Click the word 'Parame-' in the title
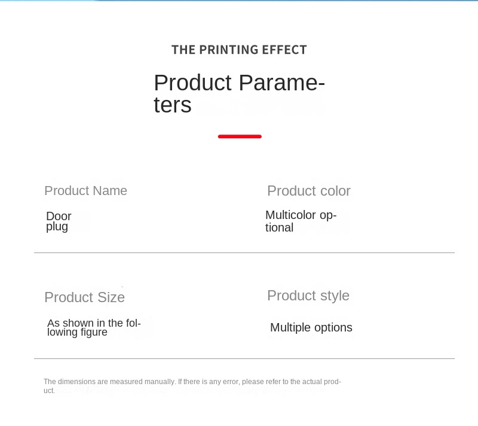This screenshot has height=426, width=478. coord(281,83)
